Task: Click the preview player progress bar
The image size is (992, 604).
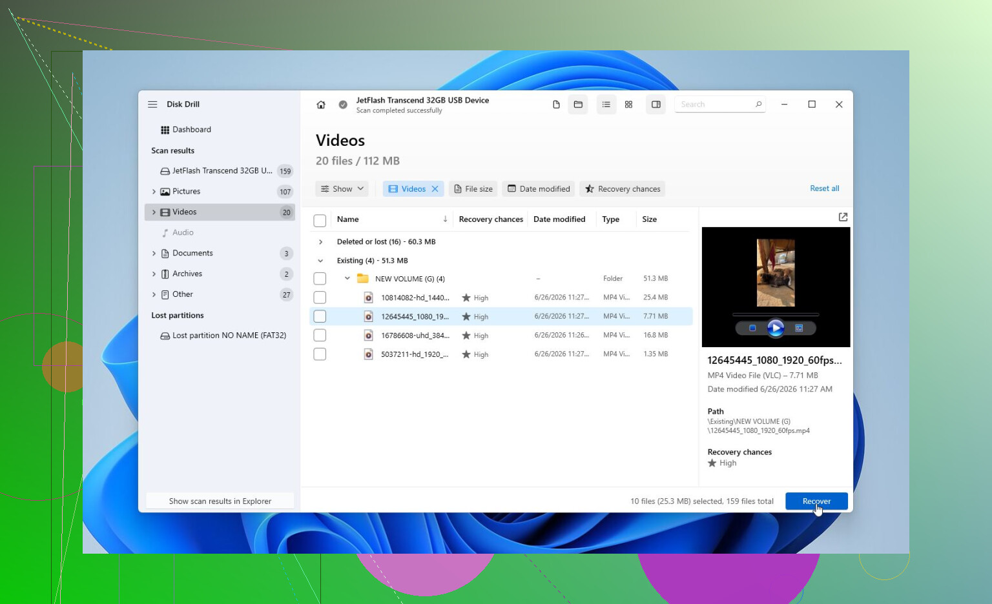Action: (776, 314)
